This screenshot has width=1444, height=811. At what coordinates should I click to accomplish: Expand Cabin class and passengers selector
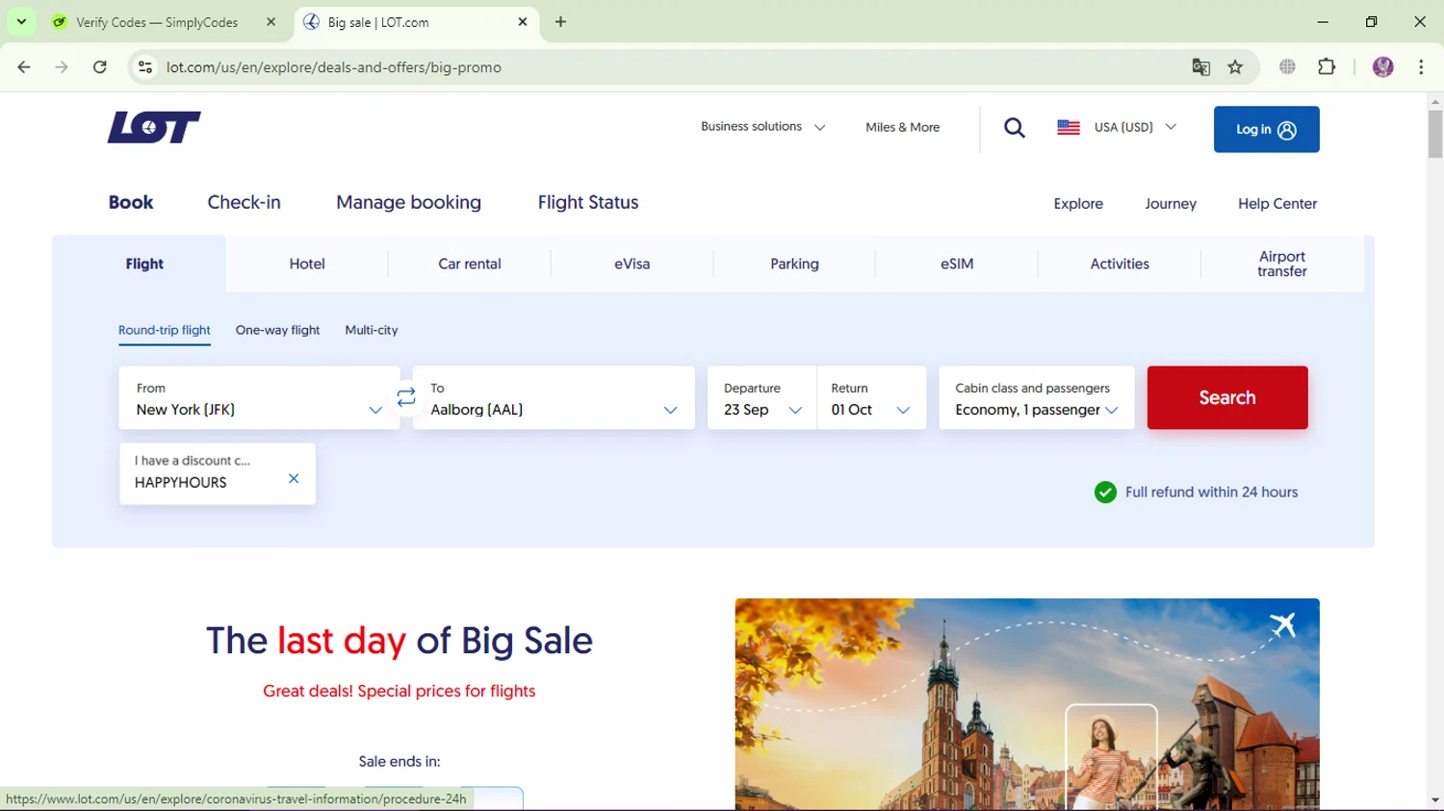(x=1037, y=397)
